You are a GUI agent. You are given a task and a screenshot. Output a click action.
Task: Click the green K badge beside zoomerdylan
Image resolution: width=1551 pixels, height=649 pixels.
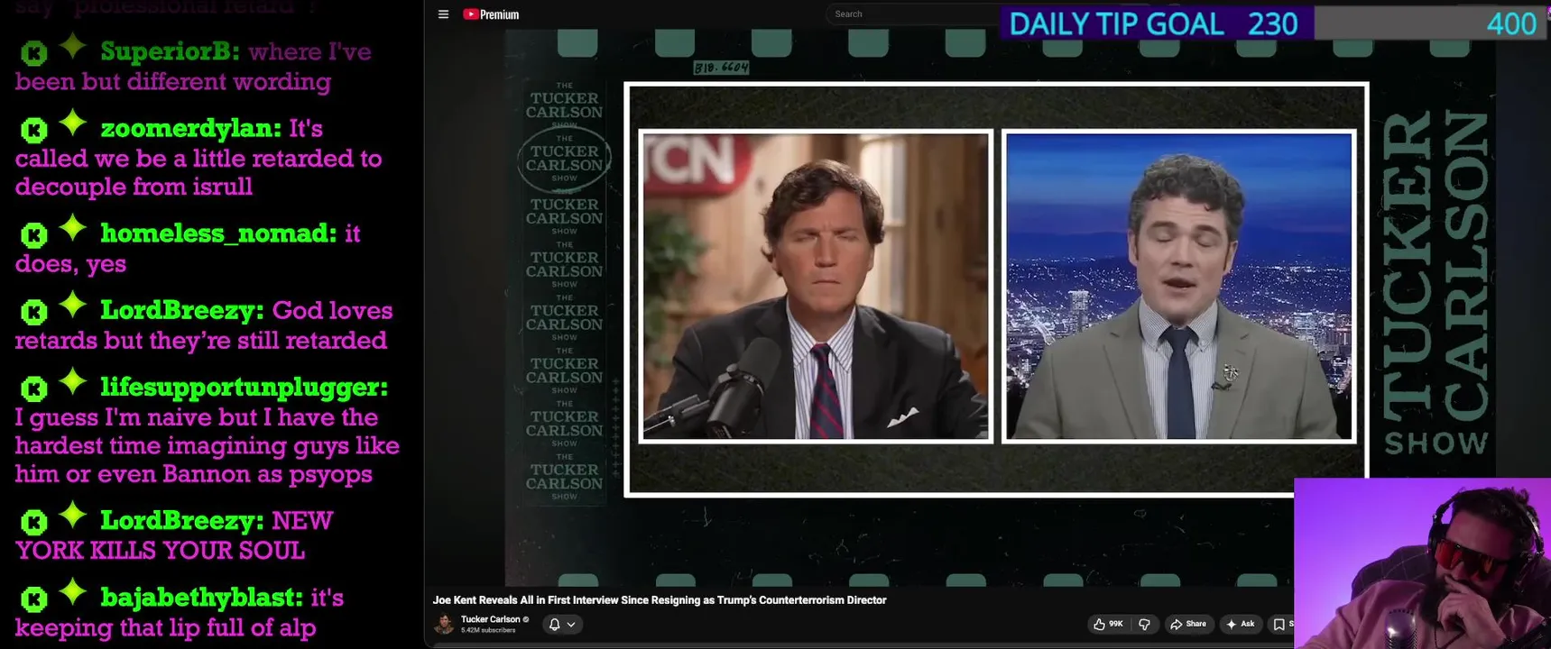33,130
